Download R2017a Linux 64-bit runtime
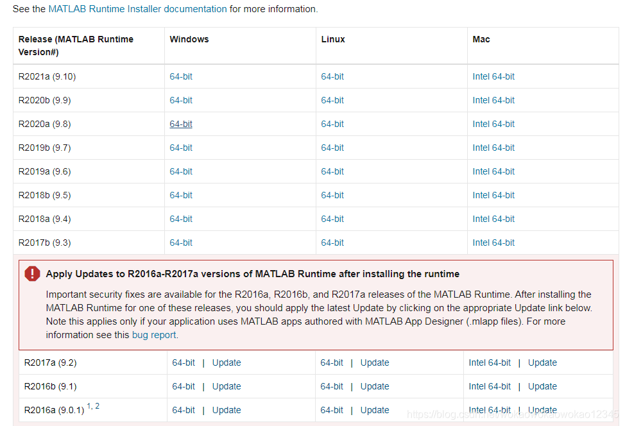 click(332, 362)
